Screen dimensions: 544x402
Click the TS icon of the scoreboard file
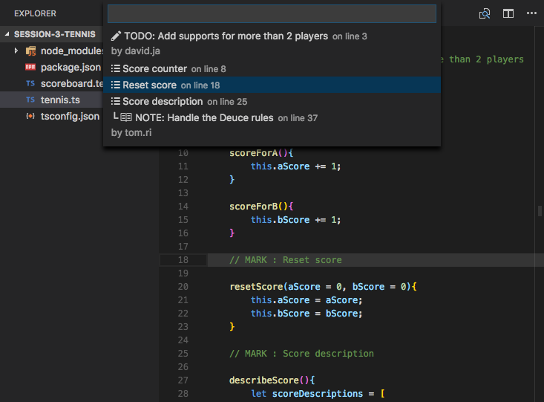[x=30, y=84]
